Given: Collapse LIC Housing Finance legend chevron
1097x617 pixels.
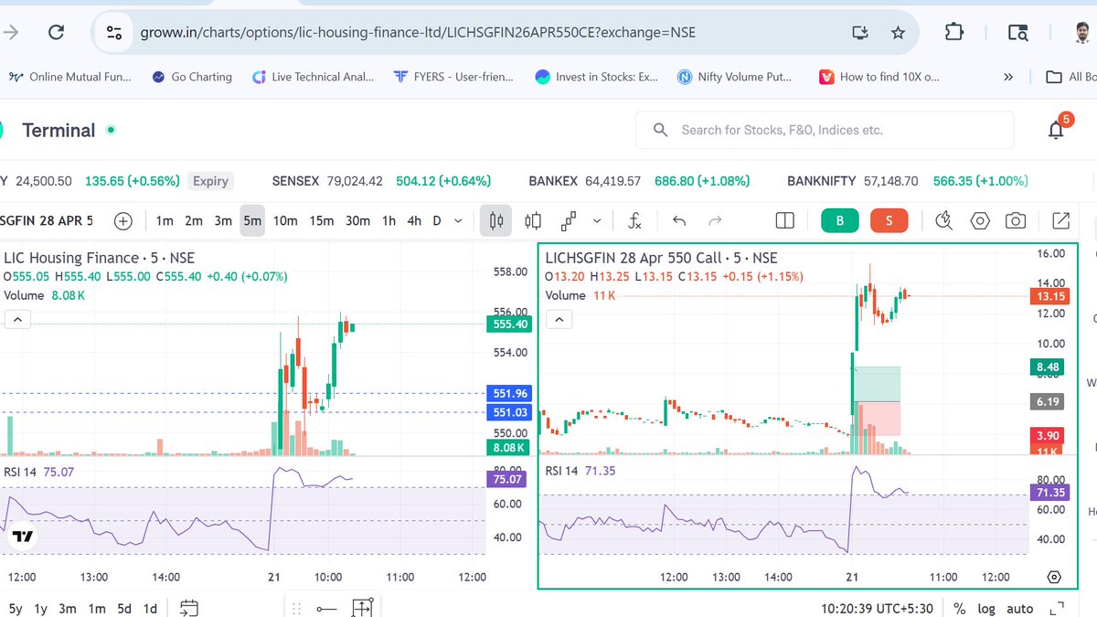Looking at the screenshot, I should [x=17, y=319].
